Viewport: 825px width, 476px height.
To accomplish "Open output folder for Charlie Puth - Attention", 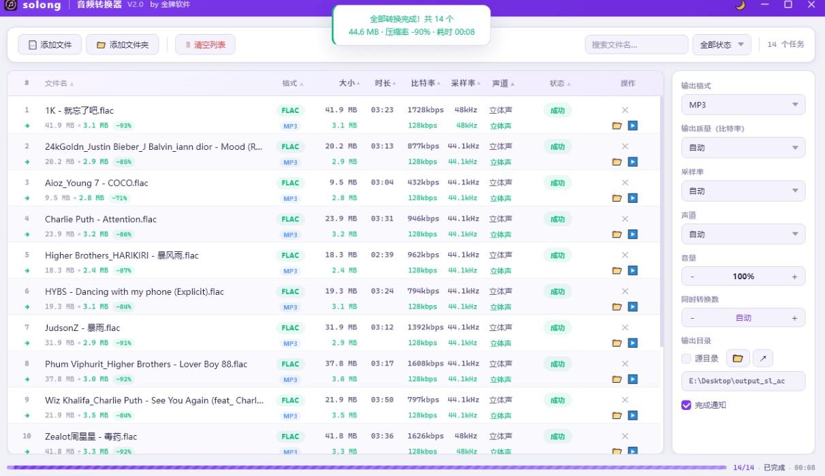I will click(x=617, y=234).
